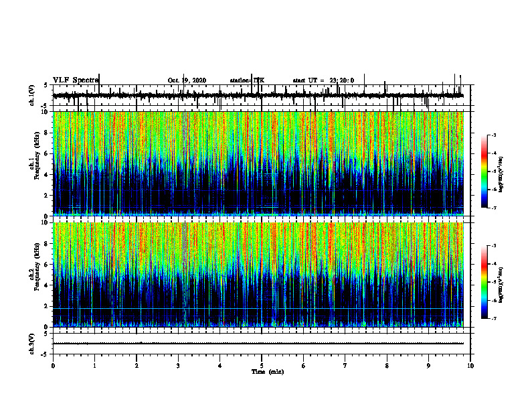Click the ch.1 PSD color bar
Image resolution: width=530 pixels, height=410 pixels.
point(484,172)
